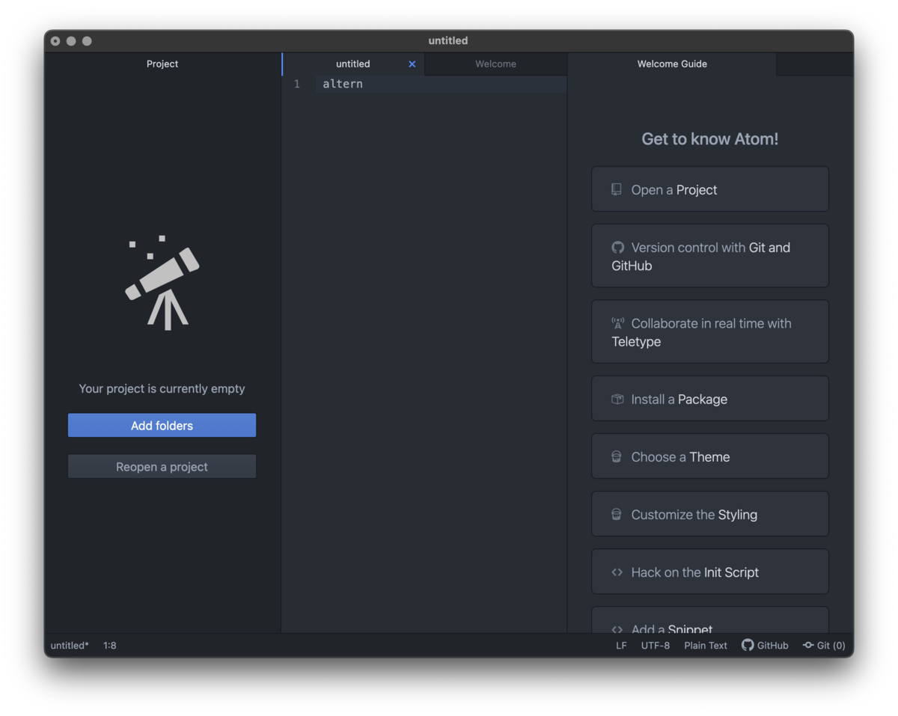Select the Welcome Guide tab
This screenshot has width=898, height=716.
coord(672,64)
